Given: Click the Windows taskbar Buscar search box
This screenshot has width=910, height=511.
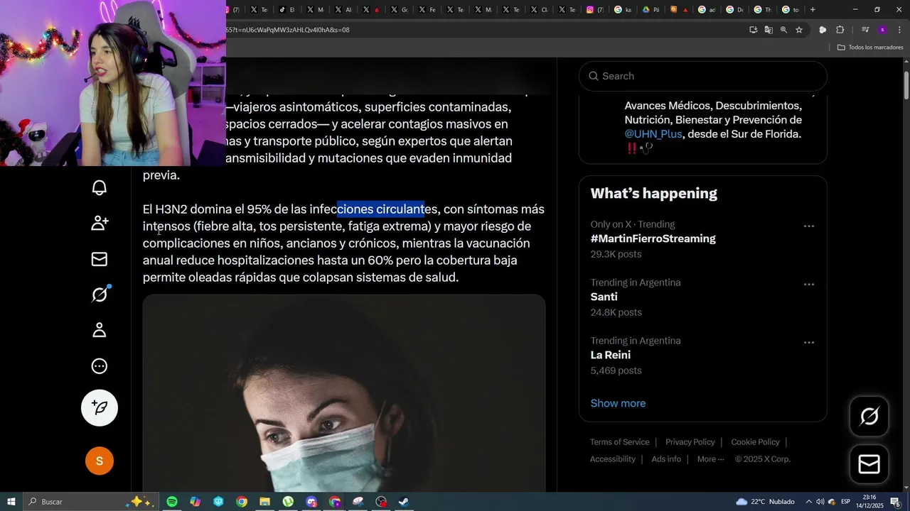Looking at the screenshot, I should point(92,502).
